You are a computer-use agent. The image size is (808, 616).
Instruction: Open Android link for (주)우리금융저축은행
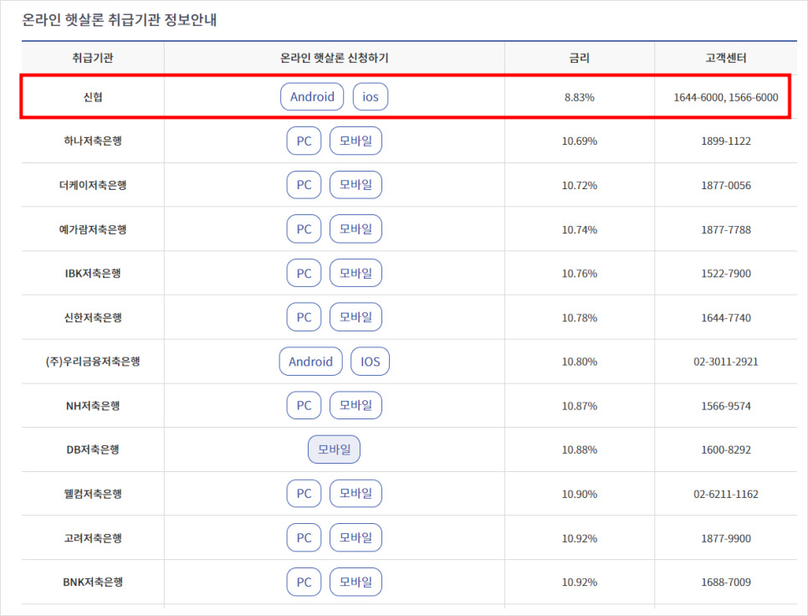coord(310,362)
